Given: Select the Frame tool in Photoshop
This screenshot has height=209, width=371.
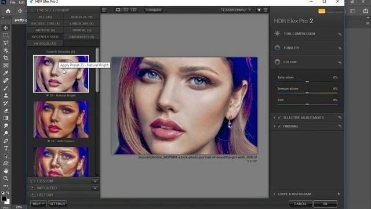Looking at the screenshot, I should click(6, 66).
